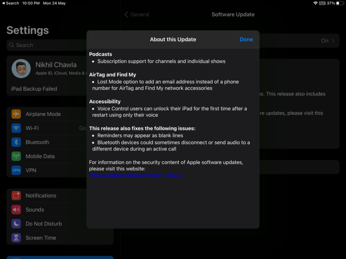This screenshot has width=346, height=259.
Task: Open the Nikhil Chawla Apple ID row
Action: pos(47,69)
